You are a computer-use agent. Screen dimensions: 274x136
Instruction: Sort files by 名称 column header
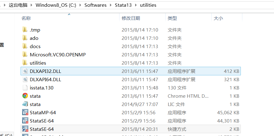point(26,18)
